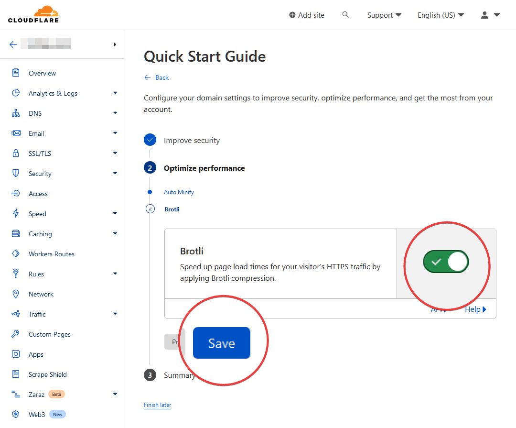The height and width of the screenshot is (428, 516).
Task: Click the Caching drive icon
Action: pyautogui.click(x=16, y=233)
